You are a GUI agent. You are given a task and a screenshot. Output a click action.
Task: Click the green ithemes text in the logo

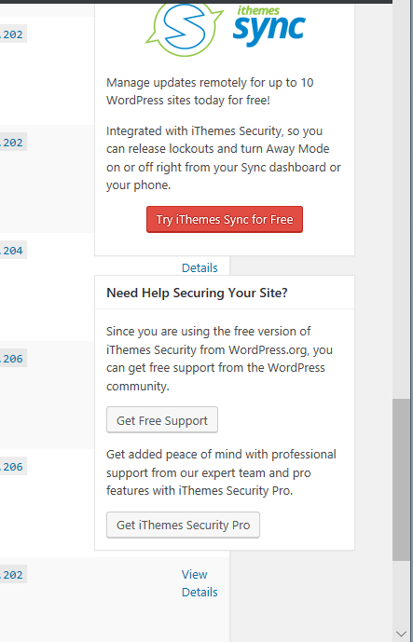pos(258,10)
